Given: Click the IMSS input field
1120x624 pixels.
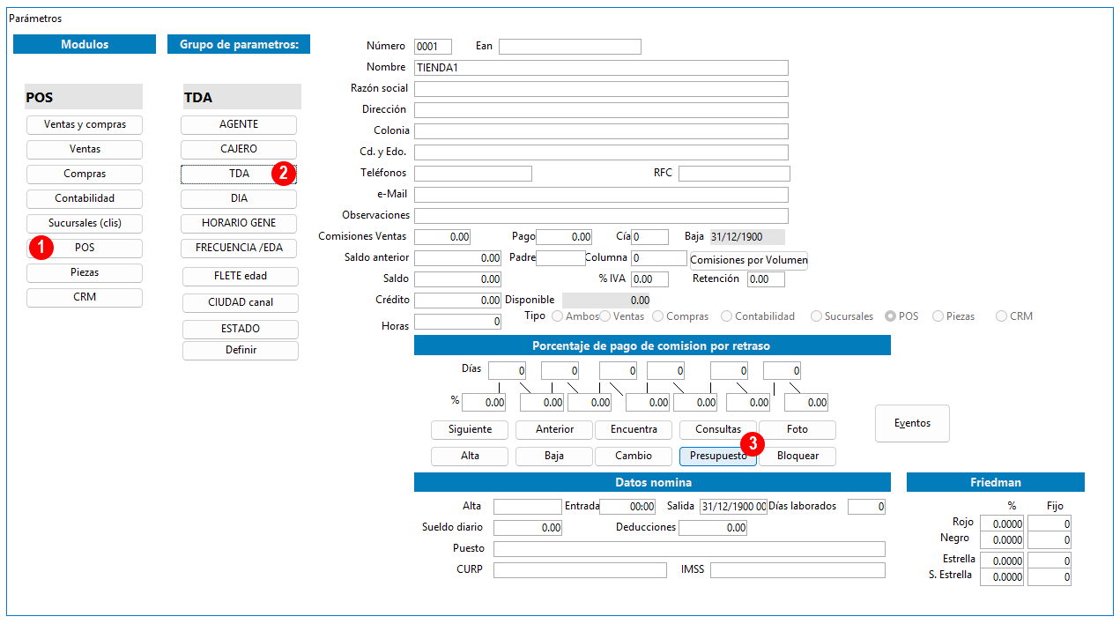Looking at the screenshot, I should pos(797,570).
